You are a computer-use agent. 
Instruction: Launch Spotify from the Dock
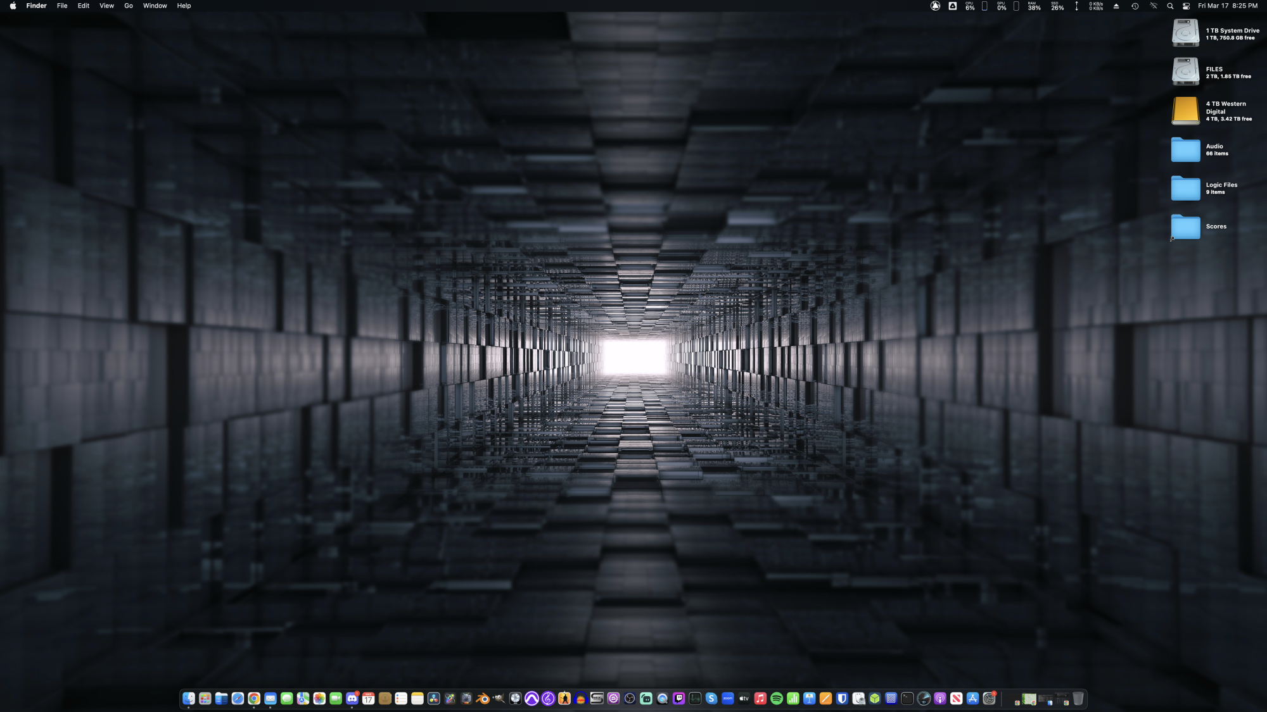[x=777, y=699]
